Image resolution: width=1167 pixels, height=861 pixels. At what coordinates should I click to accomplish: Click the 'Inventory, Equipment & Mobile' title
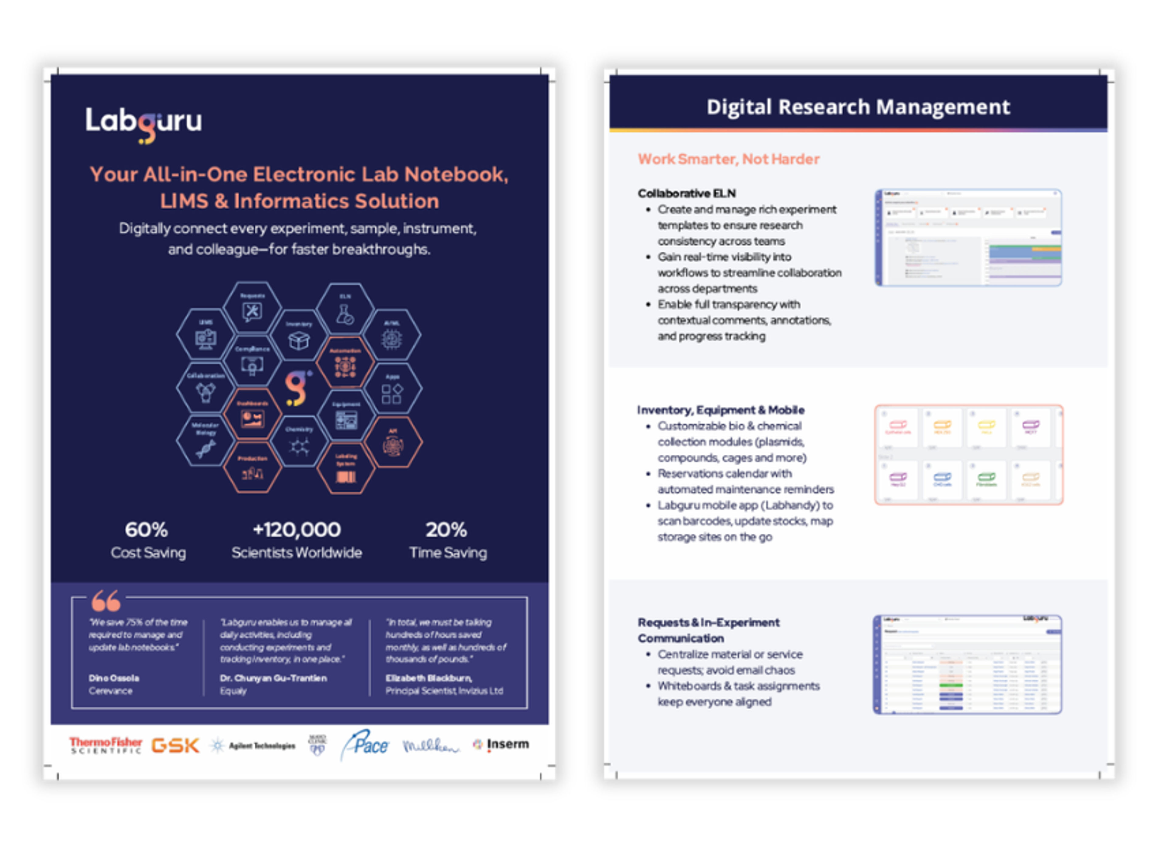(721, 411)
